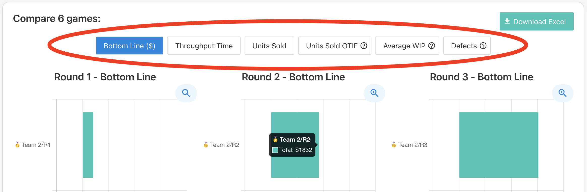This screenshot has height=192, width=587.
Task: Display the Defects comparison
Action: tap(464, 46)
